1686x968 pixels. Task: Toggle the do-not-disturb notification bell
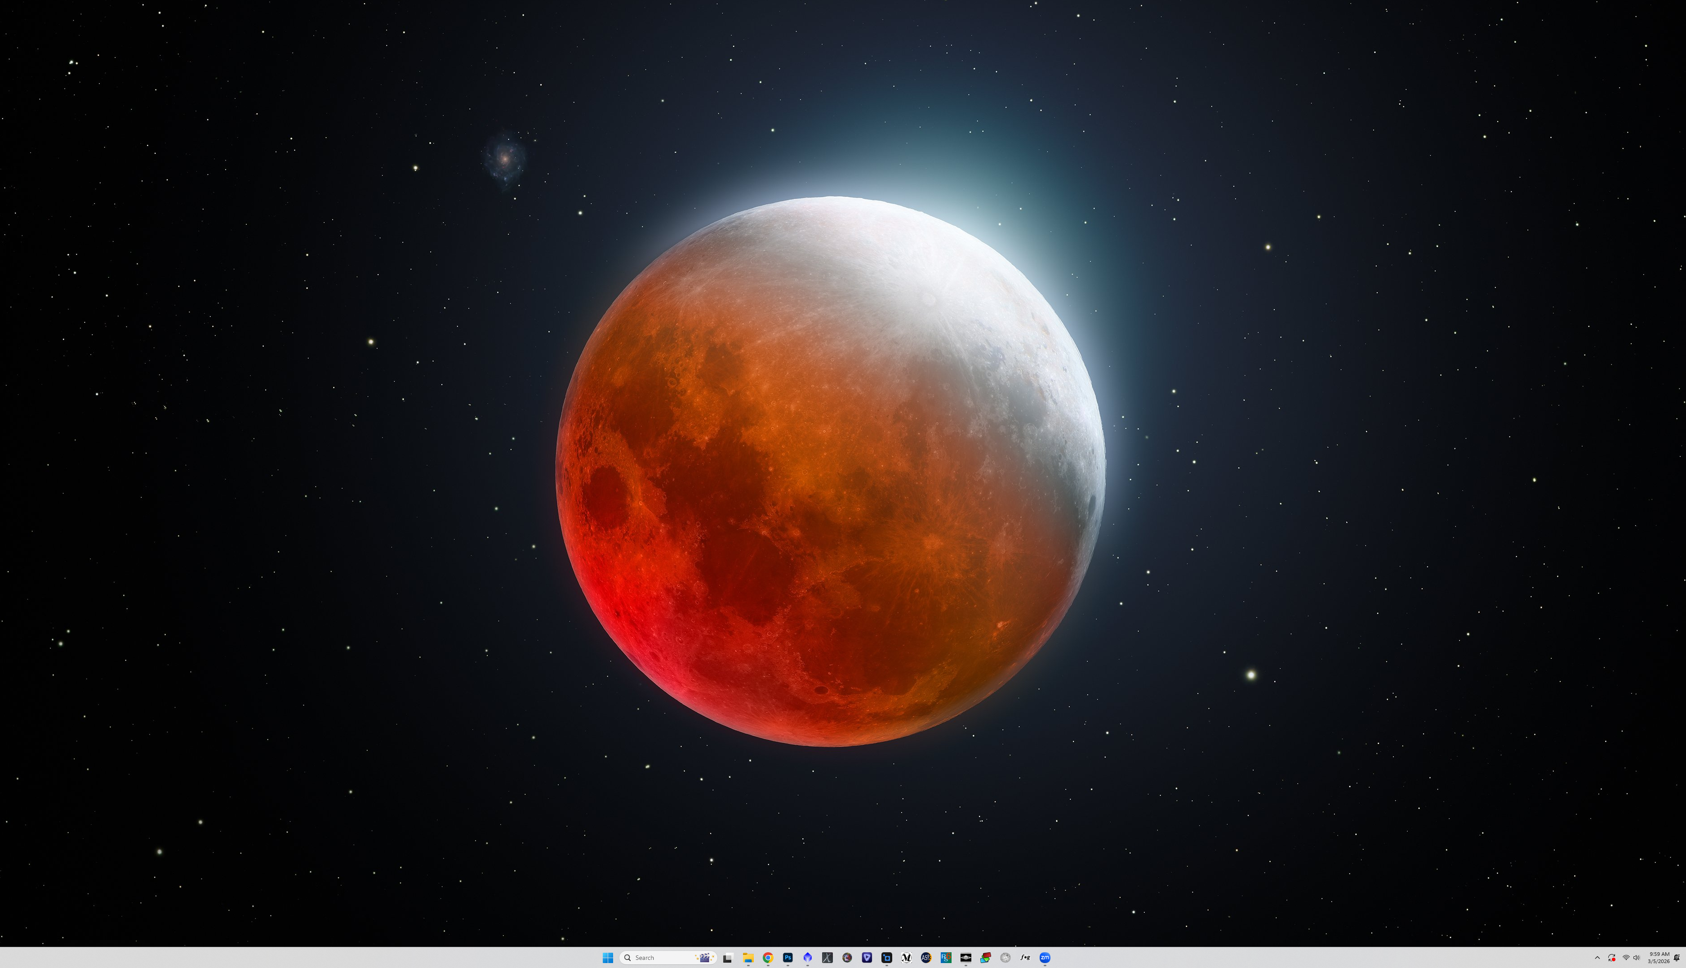1677,957
